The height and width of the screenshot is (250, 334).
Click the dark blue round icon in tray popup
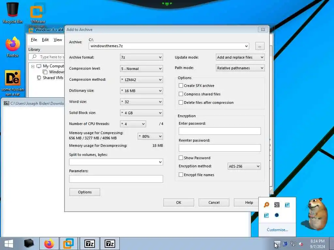277,215
